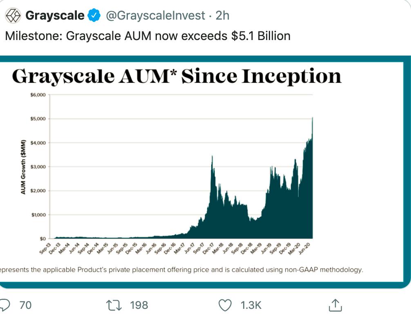Click the "Grayscale AUM* Since Inception" chart title
Image resolution: width=411 pixels, height=317 pixels.
pyautogui.click(x=176, y=76)
